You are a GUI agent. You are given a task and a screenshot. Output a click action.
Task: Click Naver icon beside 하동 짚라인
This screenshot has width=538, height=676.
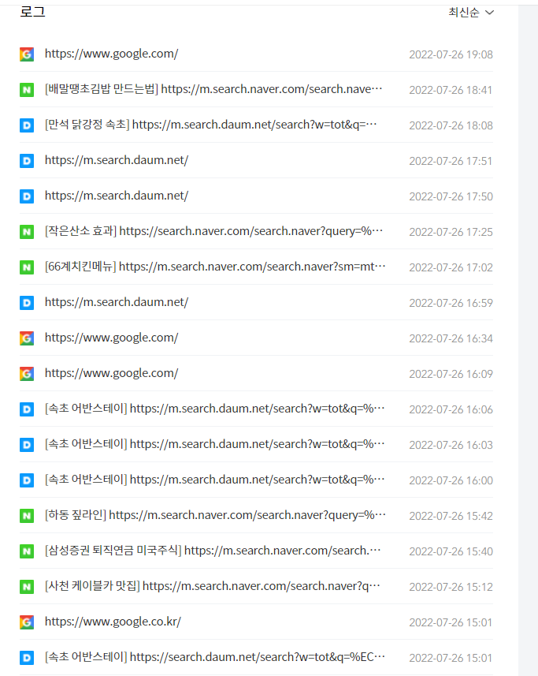[x=27, y=516]
